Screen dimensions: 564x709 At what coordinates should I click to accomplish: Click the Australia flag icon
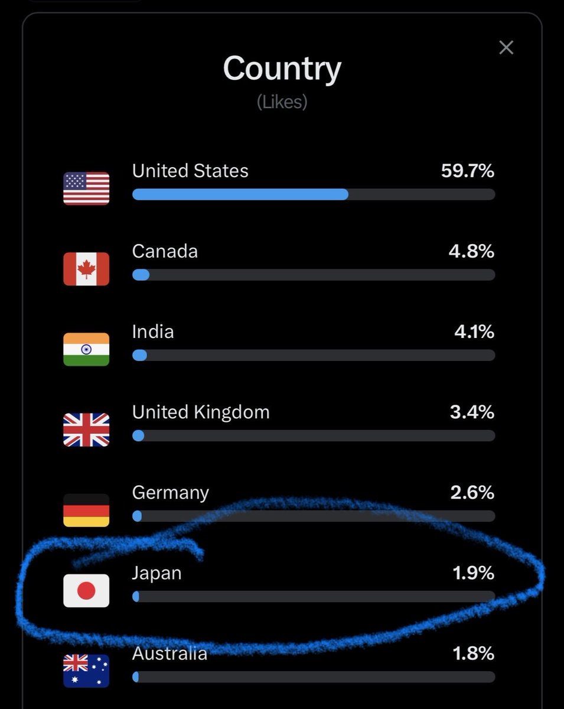coord(86,671)
